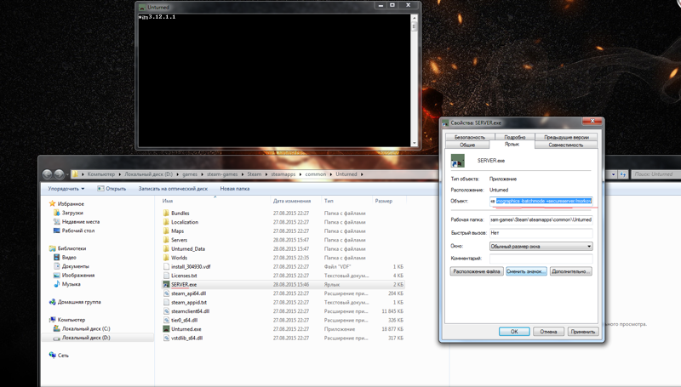Click the Рабочая папка input field

tap(541, 220)
